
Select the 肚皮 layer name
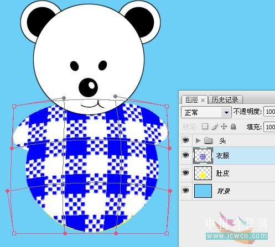click(222, 174)
